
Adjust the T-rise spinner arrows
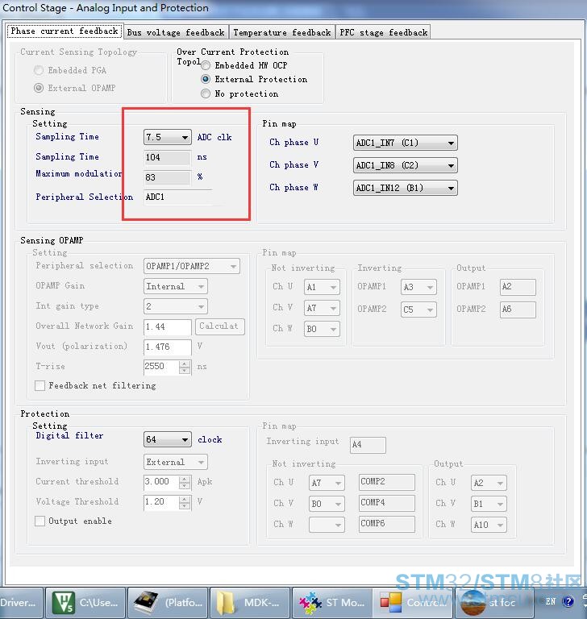pyautogui.click(x=185, y=368)
